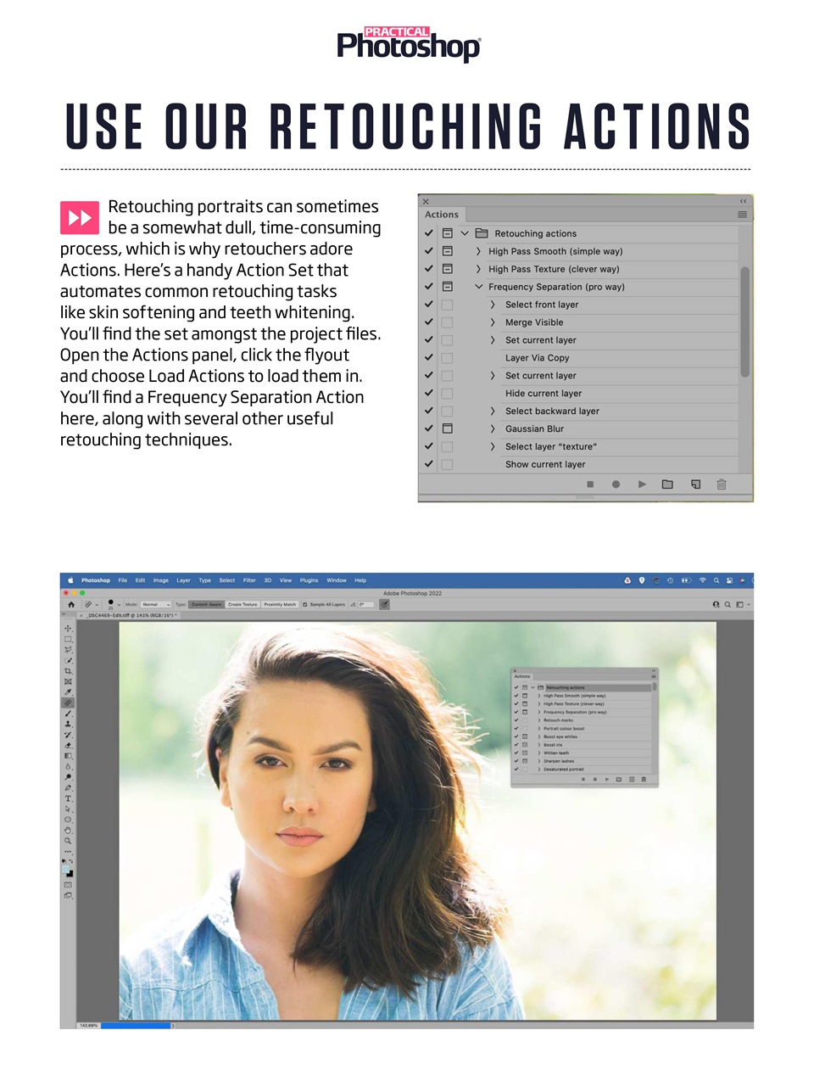Viewport: 814px width, 1086px height.
Task: Expand the High Pass Texture (clever way) action
Action: tap(477, 269)
